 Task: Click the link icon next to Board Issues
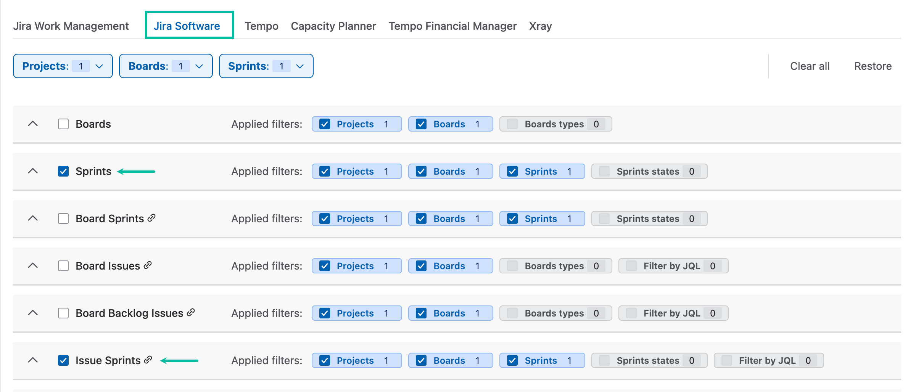(148, 265)
